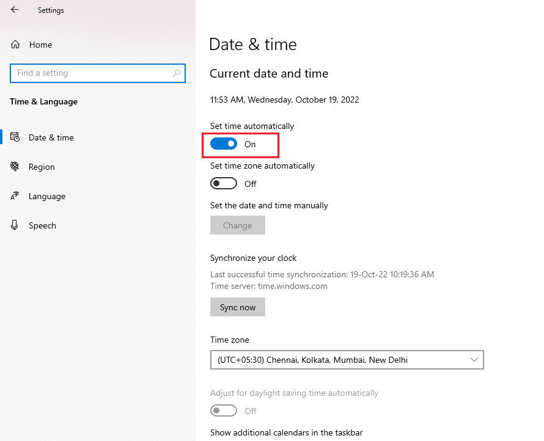
Task: Click the Language character icon
Action: [15, 196]
